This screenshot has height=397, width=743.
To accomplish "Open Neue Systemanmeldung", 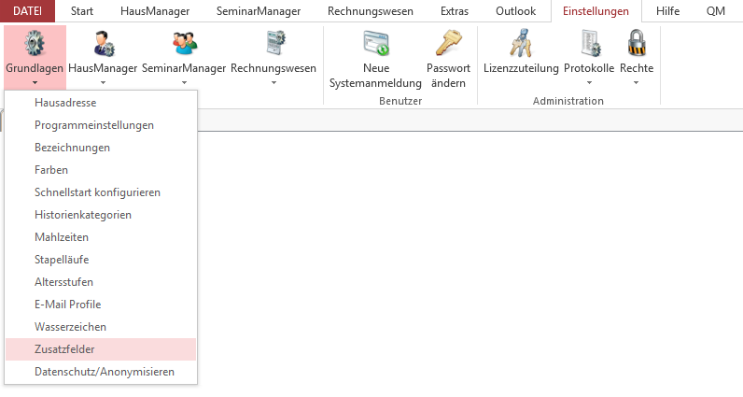I will click(375, 44).
